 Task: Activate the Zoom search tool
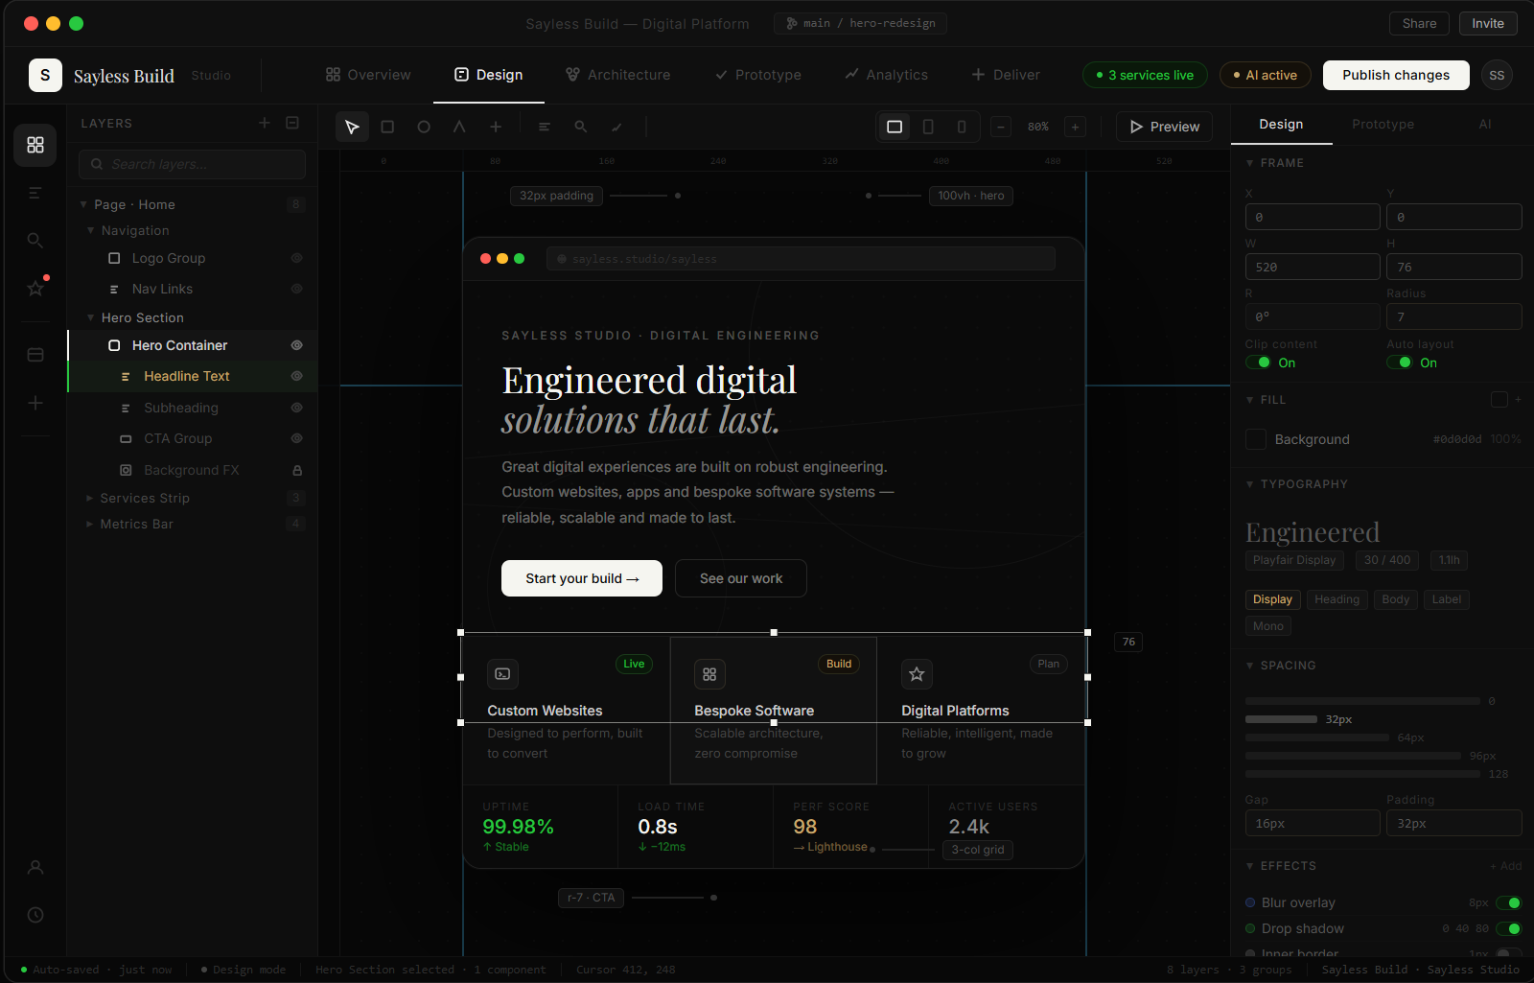(580, 126)
